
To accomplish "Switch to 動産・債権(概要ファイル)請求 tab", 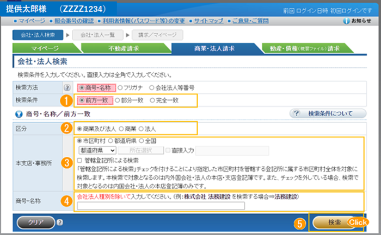I will click(305, 48).
